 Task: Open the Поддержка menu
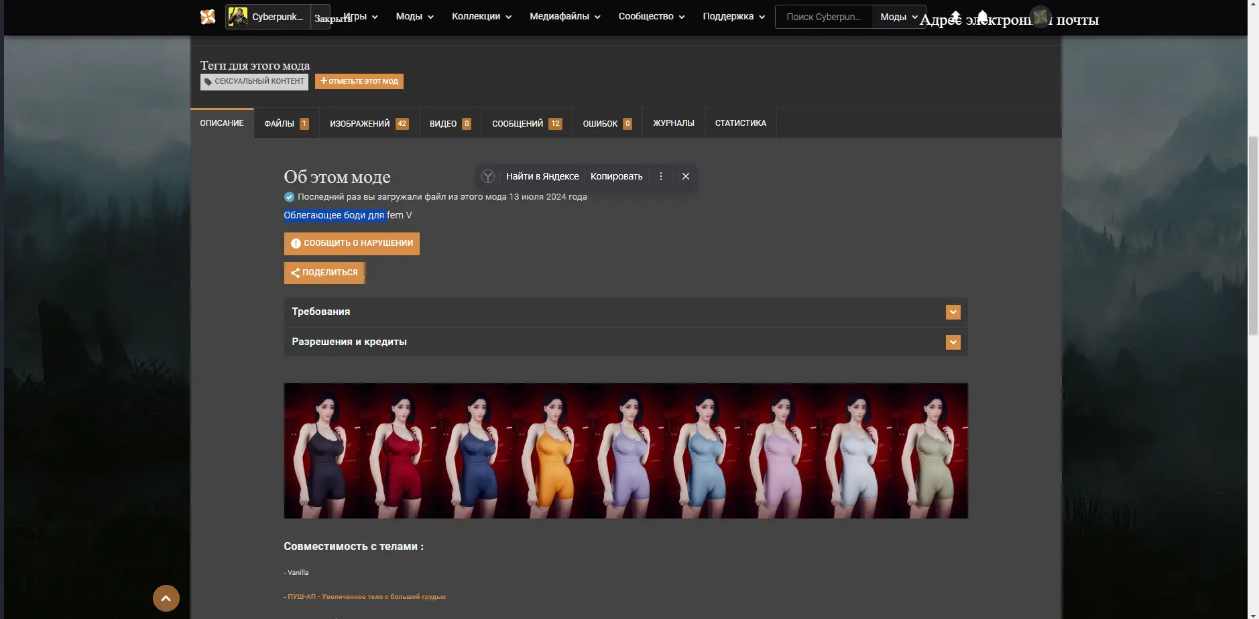tap(733, 17)
